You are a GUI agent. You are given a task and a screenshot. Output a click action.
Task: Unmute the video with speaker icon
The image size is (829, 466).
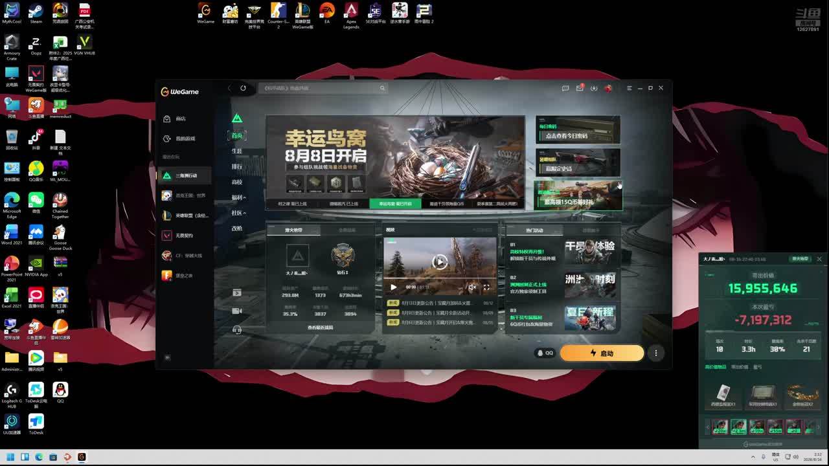point(472,287)
